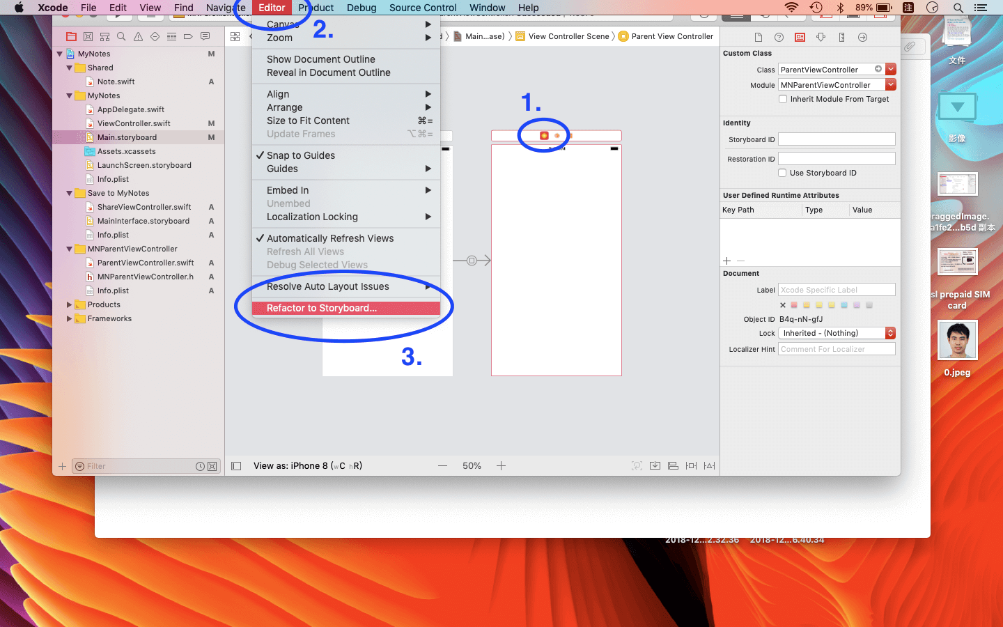The height and width of the screenshot is (627, 1003).
Task: Switch to the Symbol navigator
Action: click(x=104, y=36)
